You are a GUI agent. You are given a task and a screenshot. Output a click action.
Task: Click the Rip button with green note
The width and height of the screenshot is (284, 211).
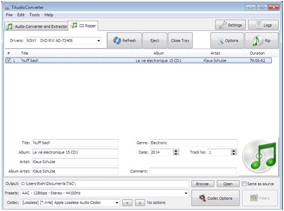262,40
